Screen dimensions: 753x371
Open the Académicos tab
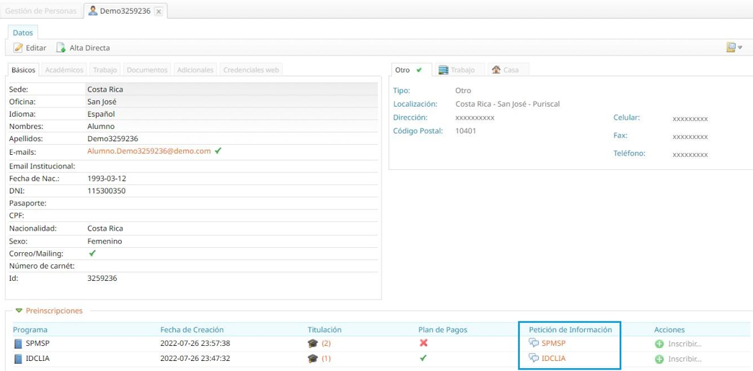[64, 70]
